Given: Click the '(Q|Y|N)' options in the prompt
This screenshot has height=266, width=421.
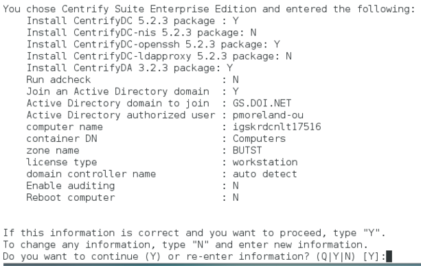Looking at the screenshot, I should click(336, 256).
